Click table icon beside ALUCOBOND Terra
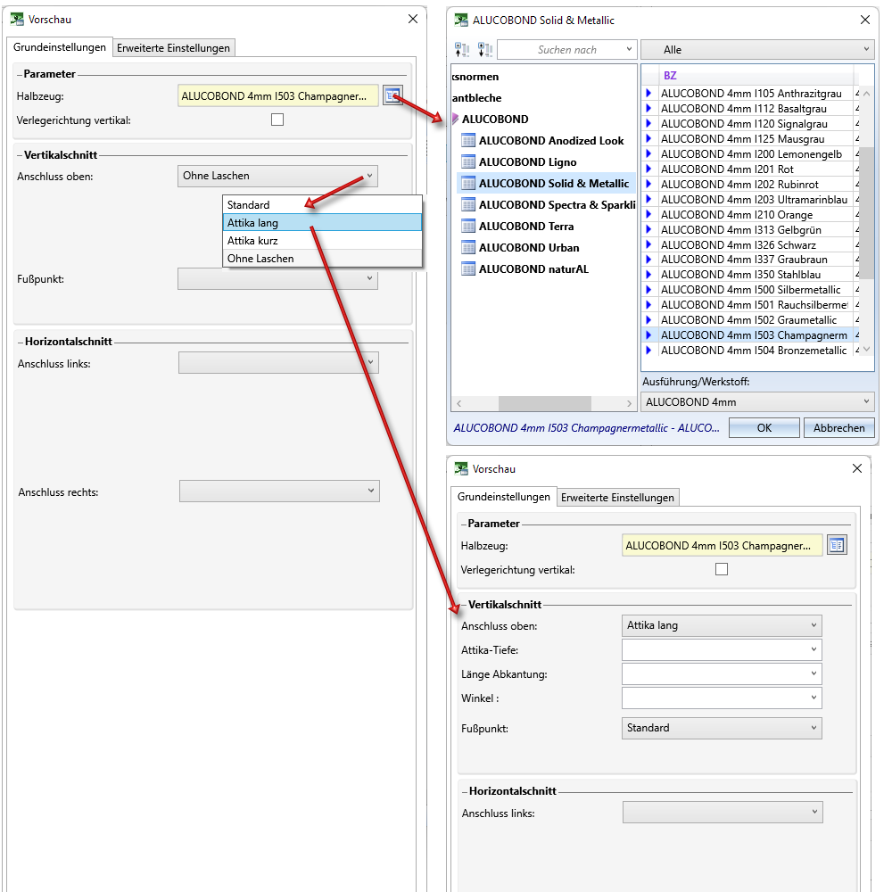The width and height of the screenshot is (892, 892). click(468, 227)
